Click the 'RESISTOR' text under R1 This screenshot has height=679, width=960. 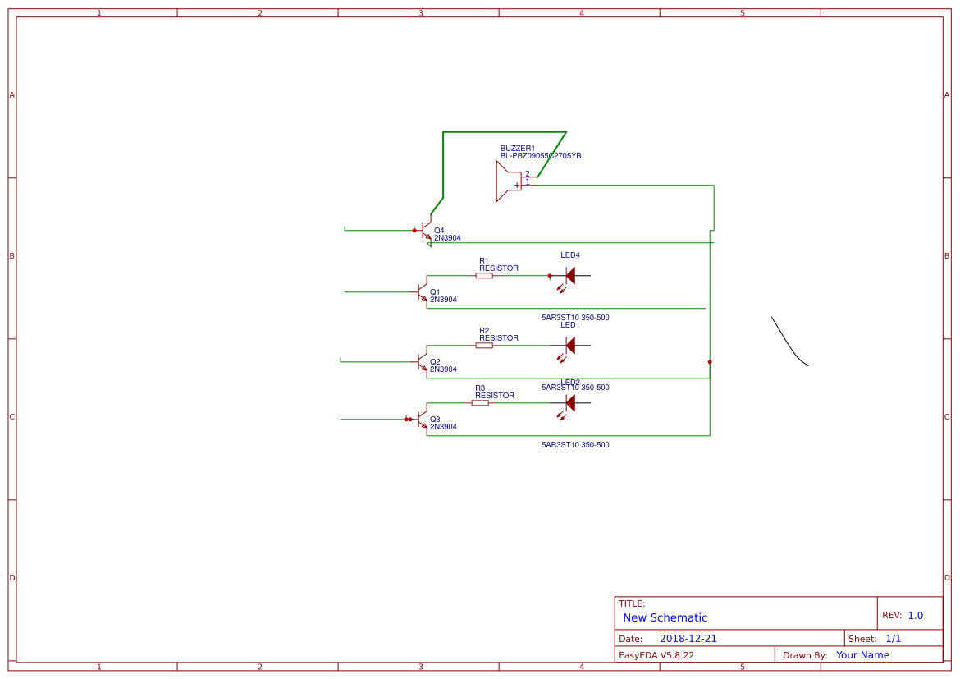click(x=499, y=268)
